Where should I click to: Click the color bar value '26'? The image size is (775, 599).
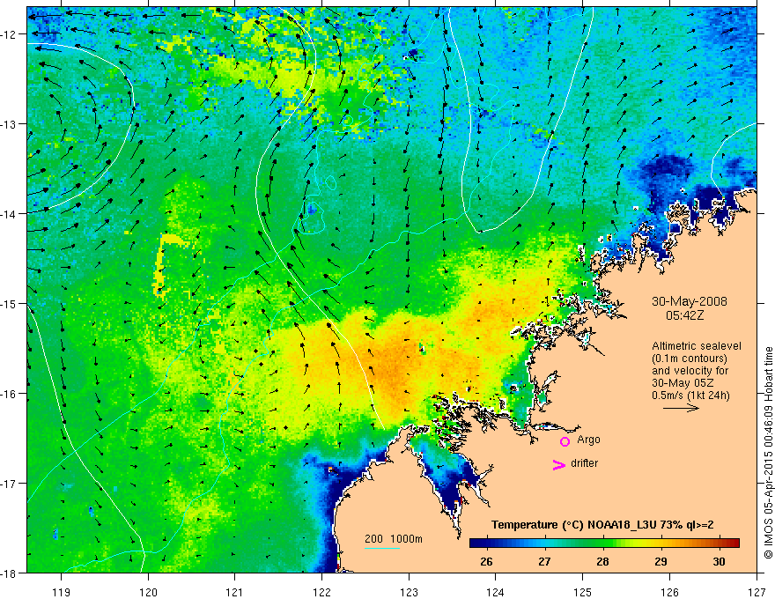486,561
